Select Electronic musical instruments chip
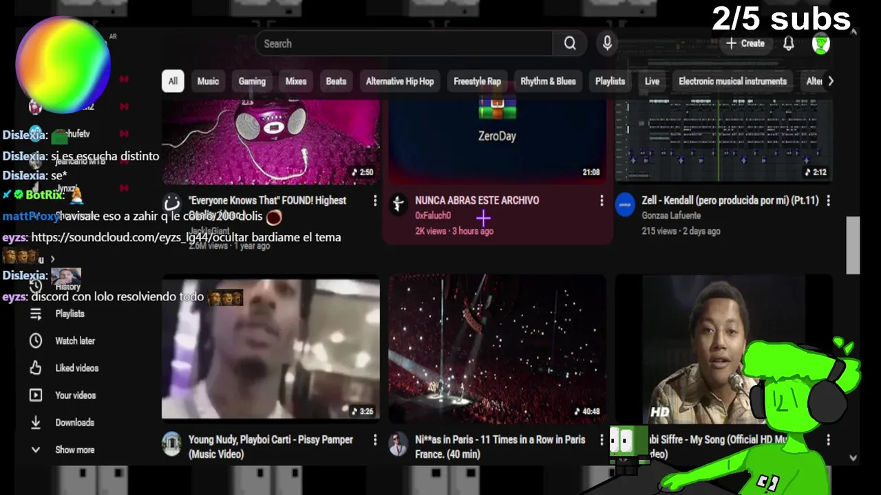This screenshot has height=495, width=881. click(x=732, y=81)
